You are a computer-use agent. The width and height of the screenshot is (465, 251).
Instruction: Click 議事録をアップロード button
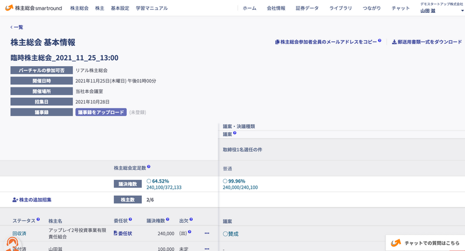coord(101,111)
